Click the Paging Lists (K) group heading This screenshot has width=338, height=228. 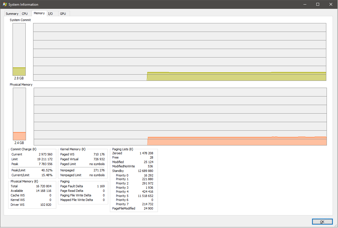coord(123,149)
